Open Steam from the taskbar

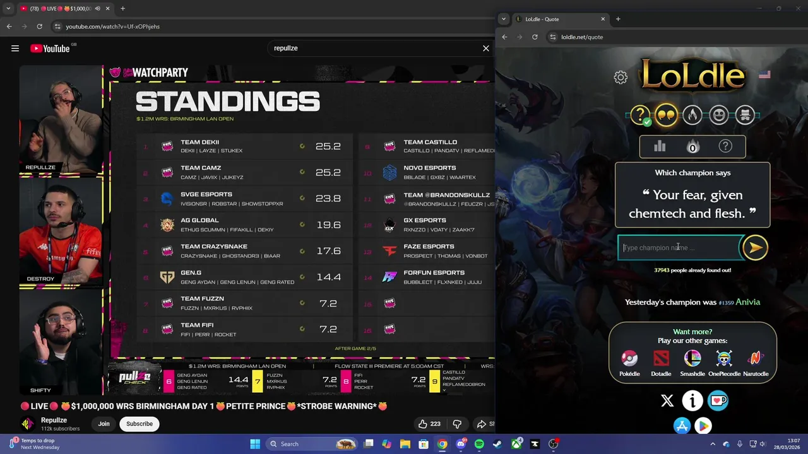click(498, 444)
